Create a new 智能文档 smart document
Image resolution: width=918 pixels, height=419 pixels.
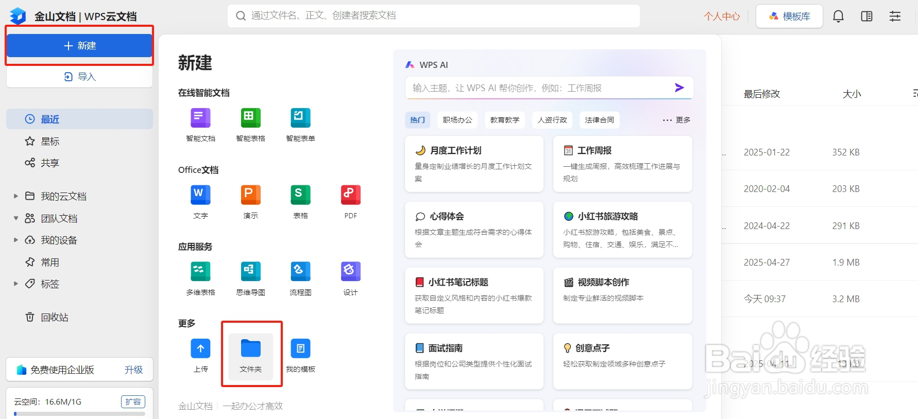(200, 125)
